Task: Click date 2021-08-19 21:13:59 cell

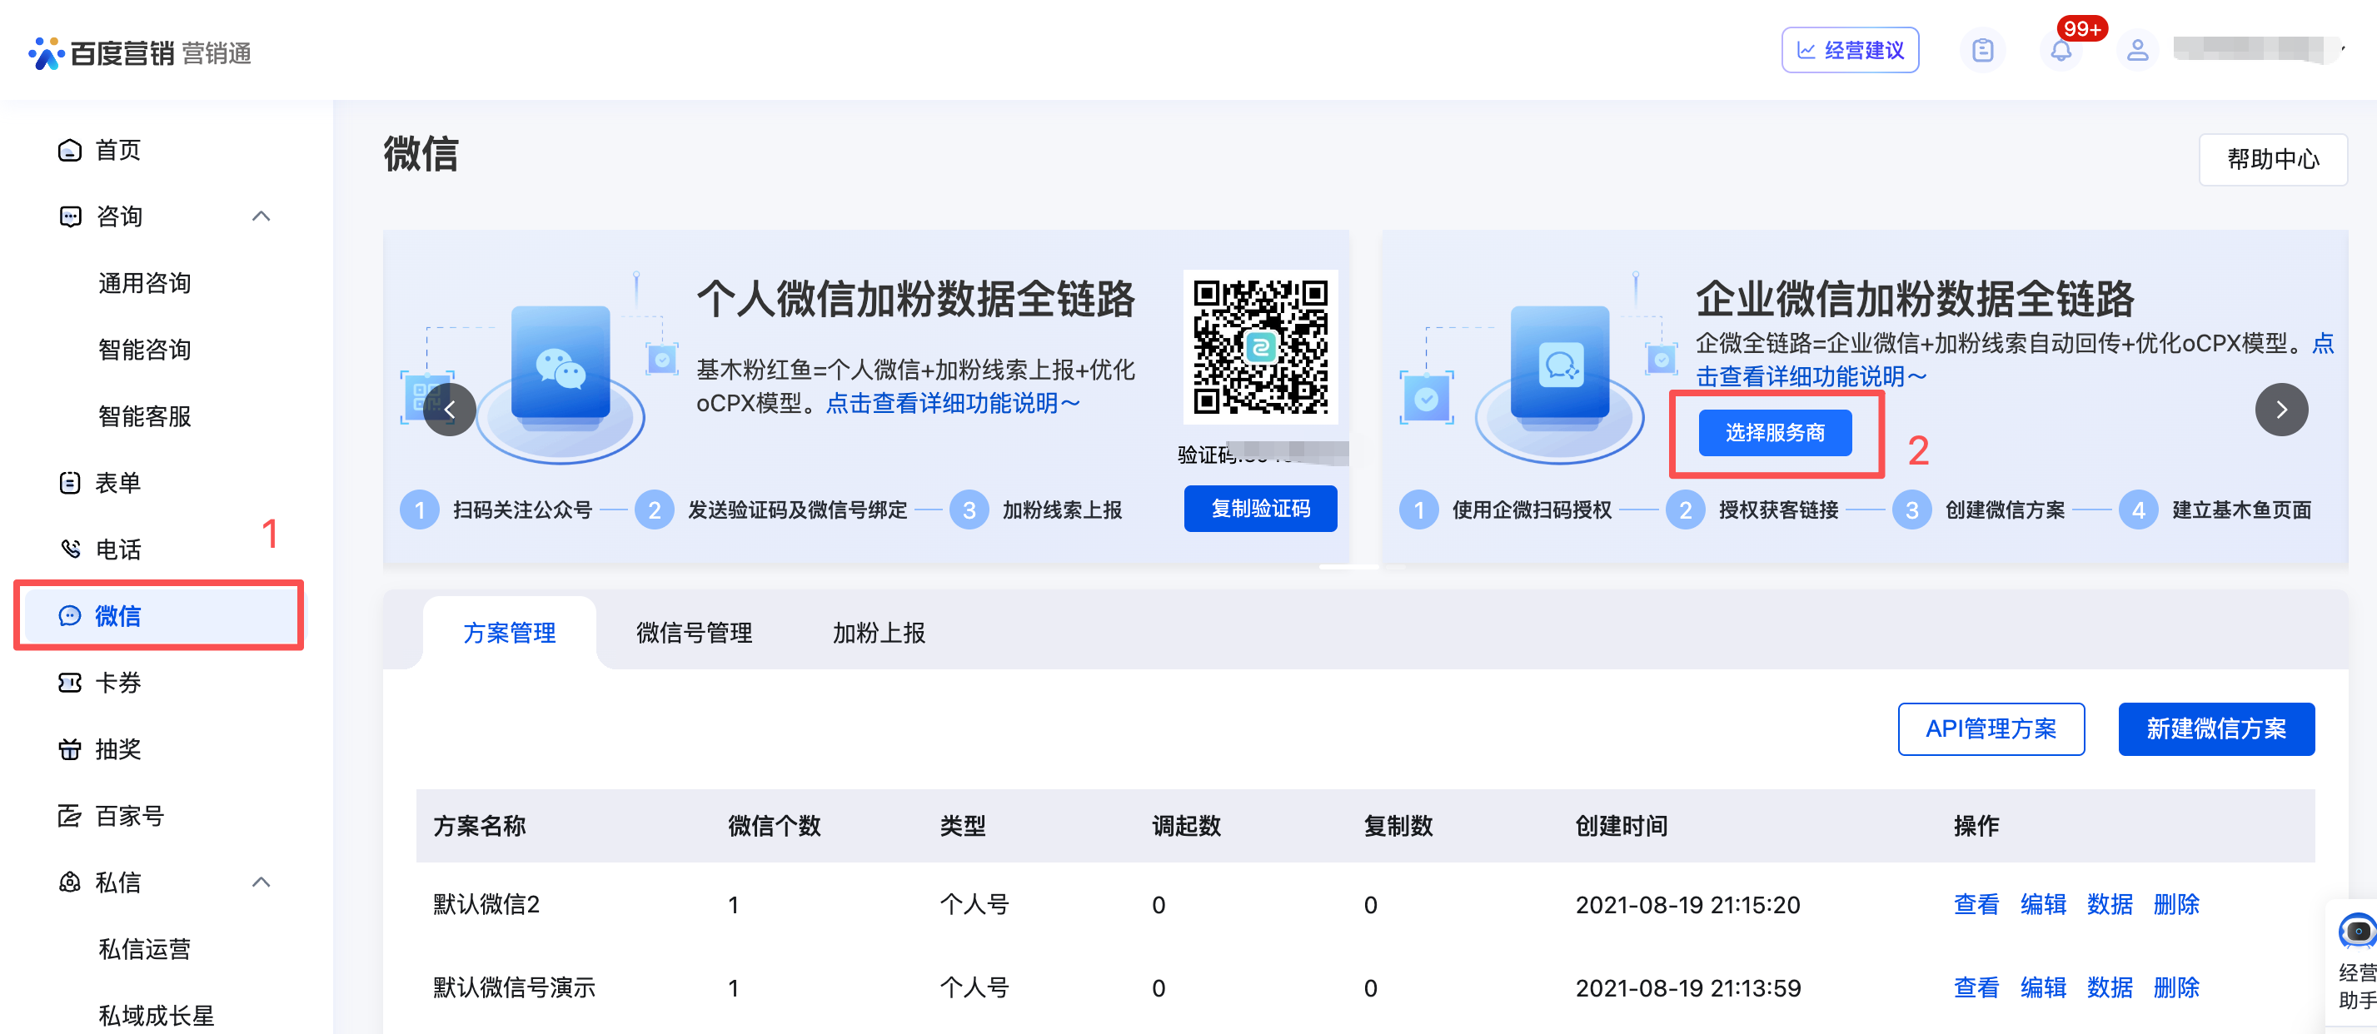Action: (x=1687, y=988)
